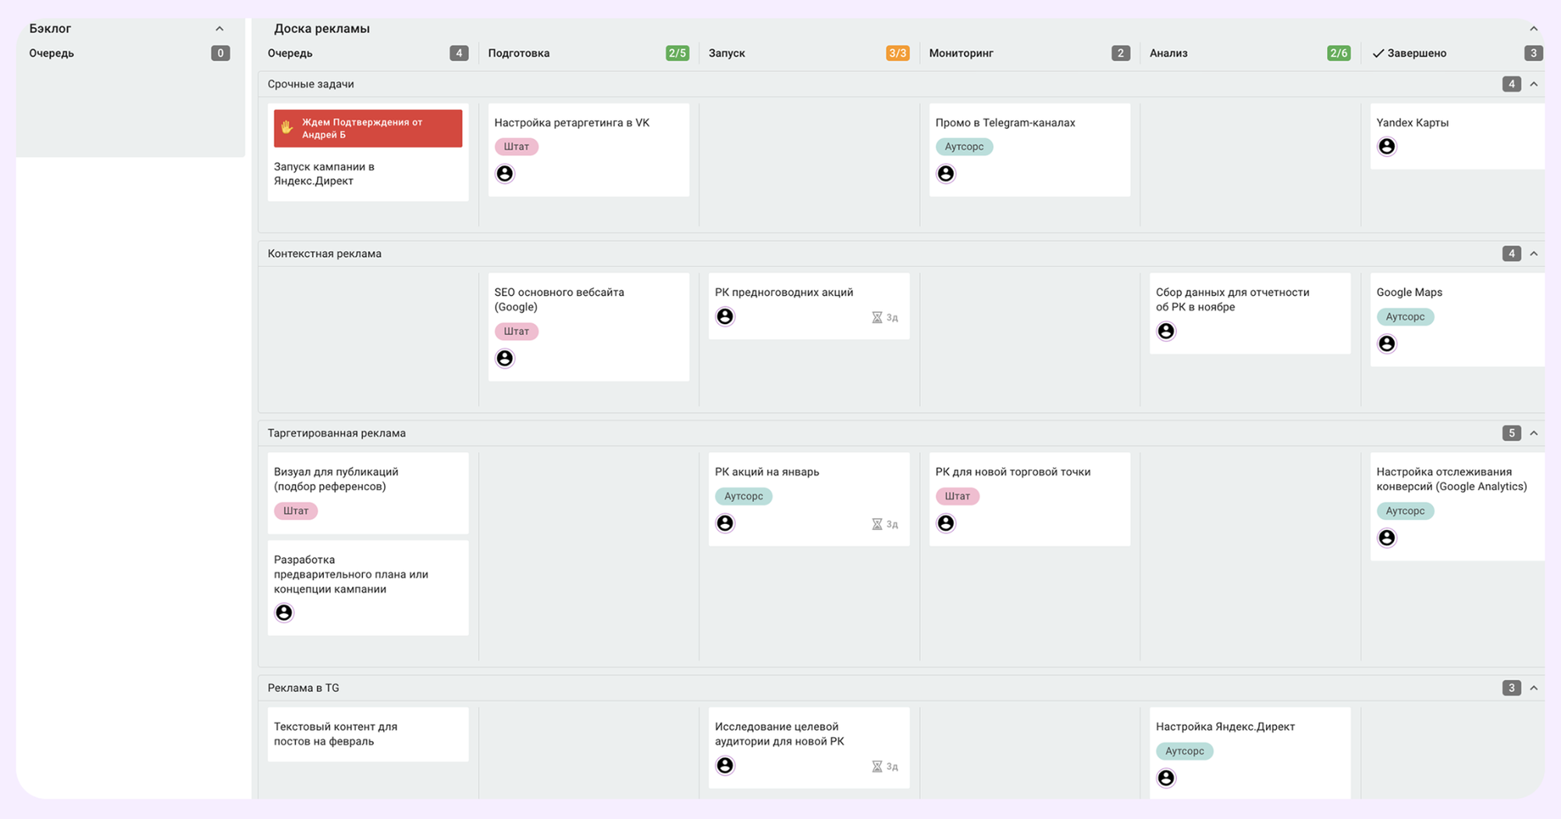
Task: Collapse the Срочные задачи swimlane
Action: [x=1534, y=84]
